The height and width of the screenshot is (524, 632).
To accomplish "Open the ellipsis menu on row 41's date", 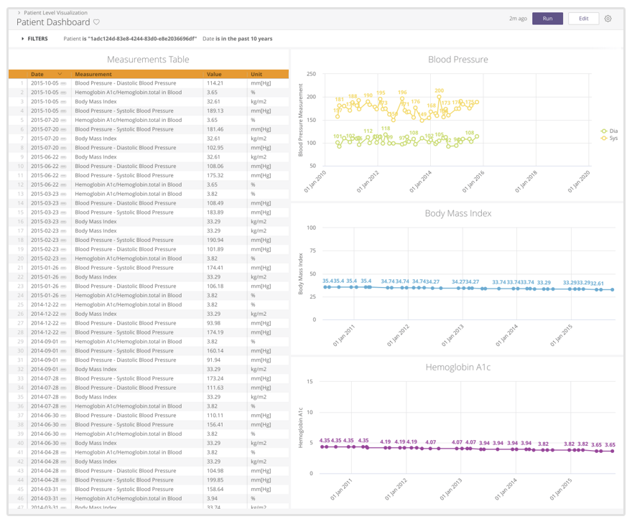I will click(x=63, y=452).
